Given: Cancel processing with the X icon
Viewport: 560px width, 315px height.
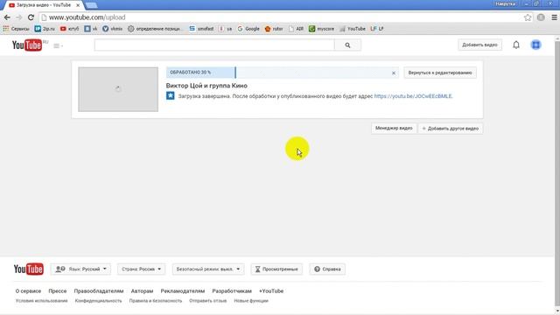Looking at the screenshot, I should tap(394, 73).
